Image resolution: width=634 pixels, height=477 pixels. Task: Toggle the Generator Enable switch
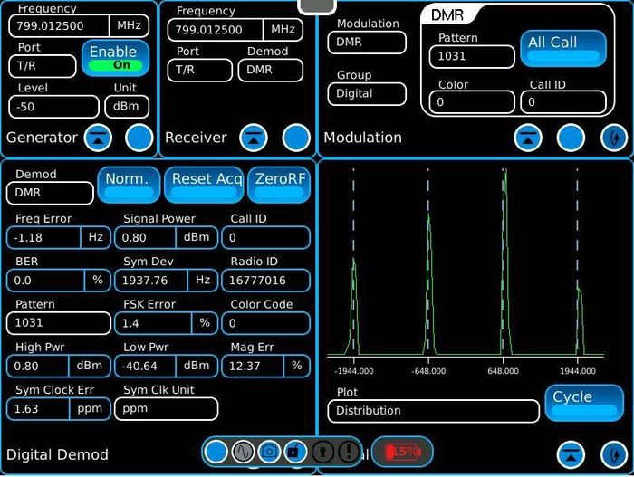(116, 59)
